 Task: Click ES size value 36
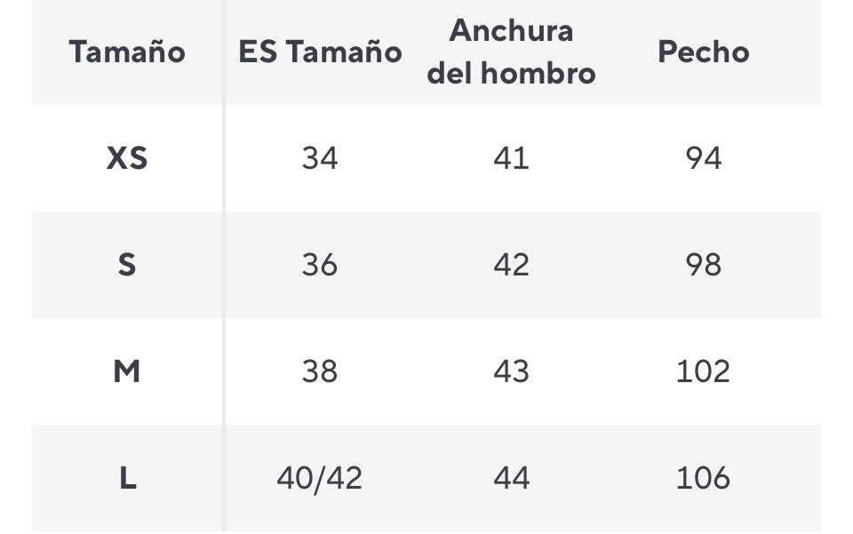coord(320,265)
